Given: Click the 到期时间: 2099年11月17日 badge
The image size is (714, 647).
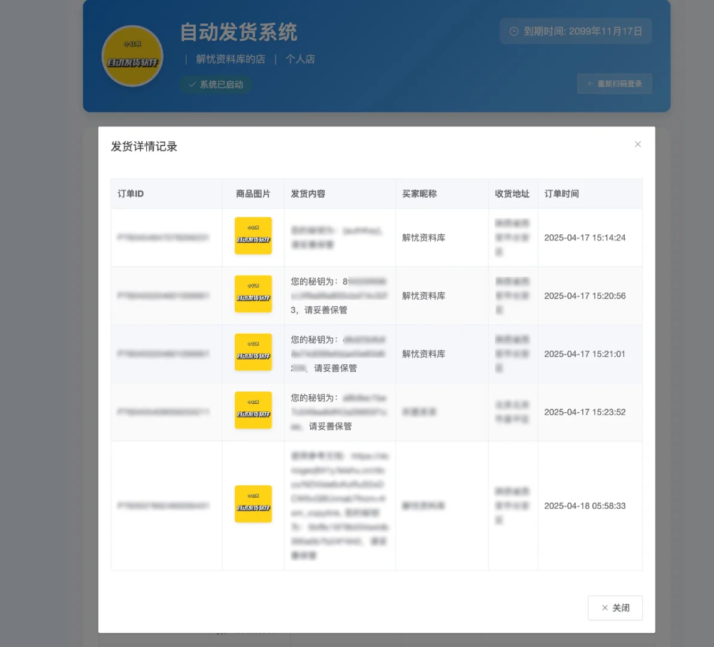Looking at the screenshot, I should pos(576,31).
